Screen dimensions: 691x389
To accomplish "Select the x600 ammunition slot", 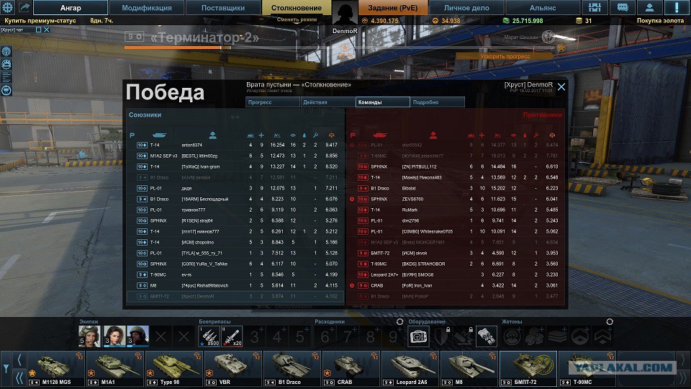I will [209, 336].
